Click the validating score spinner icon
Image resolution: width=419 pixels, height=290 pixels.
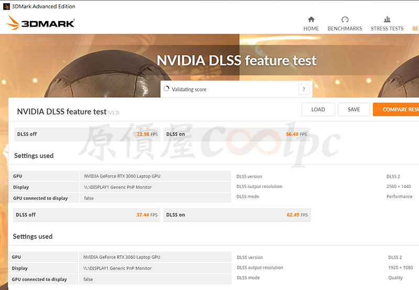(166, 89)
